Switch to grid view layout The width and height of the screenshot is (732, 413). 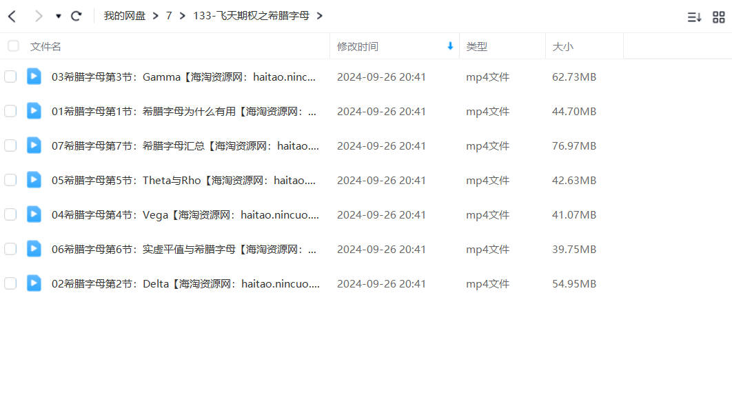tap(718, 17)
